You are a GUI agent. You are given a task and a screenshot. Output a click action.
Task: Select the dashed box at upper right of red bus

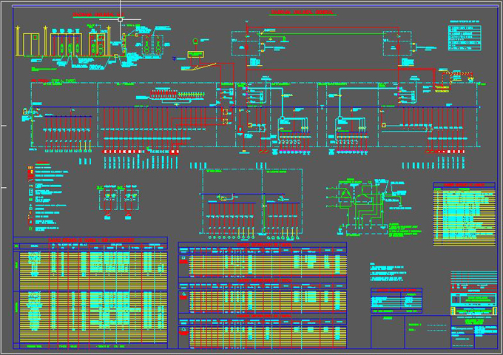pos(396,44)
